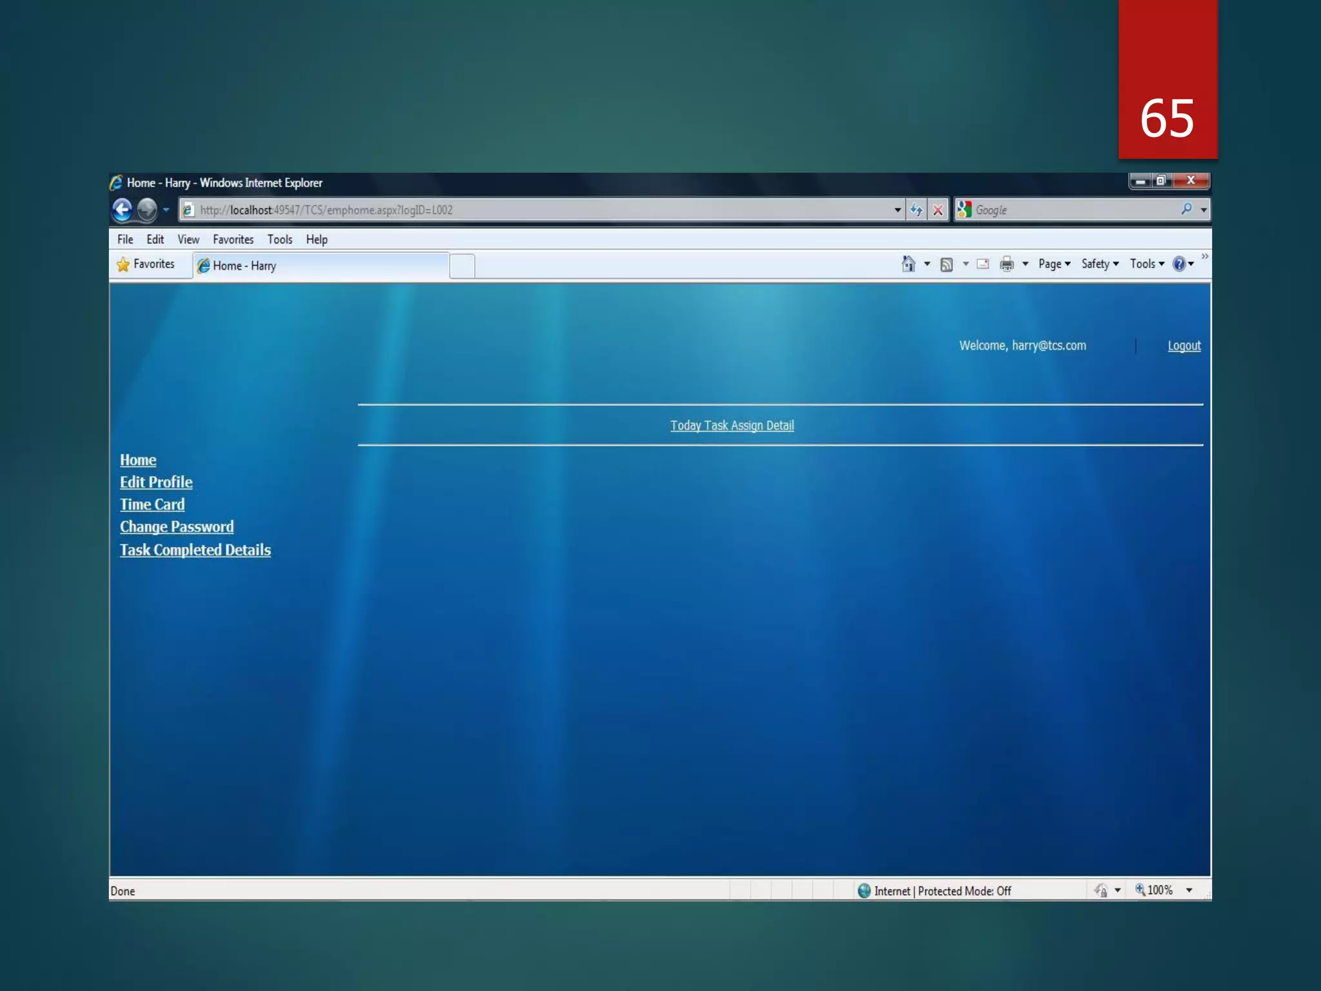This screenshot has height=991, width=1321.
Task: Click the Refresh page icon
Action: point(916,210)
